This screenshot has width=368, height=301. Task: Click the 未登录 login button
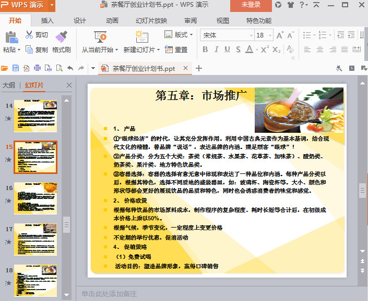[251, 5]
